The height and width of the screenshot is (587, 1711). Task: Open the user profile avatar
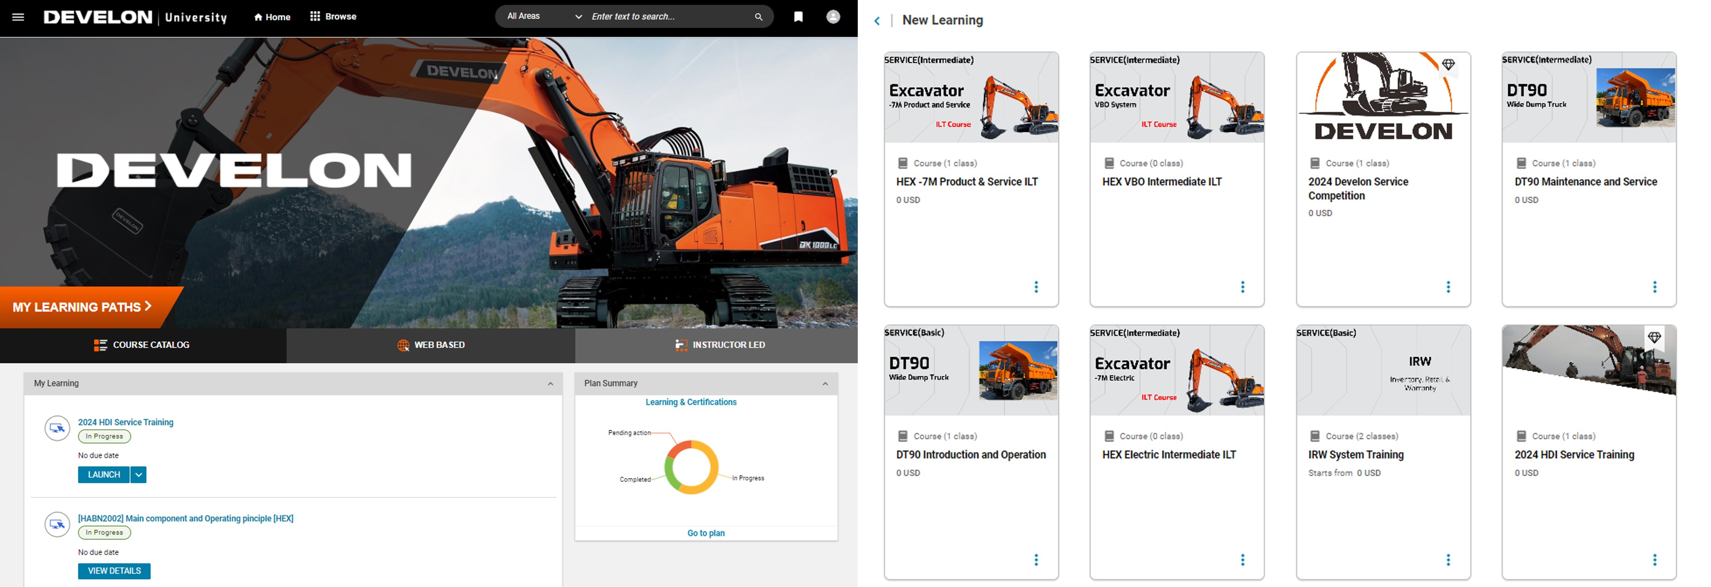(x=832, y=17)
